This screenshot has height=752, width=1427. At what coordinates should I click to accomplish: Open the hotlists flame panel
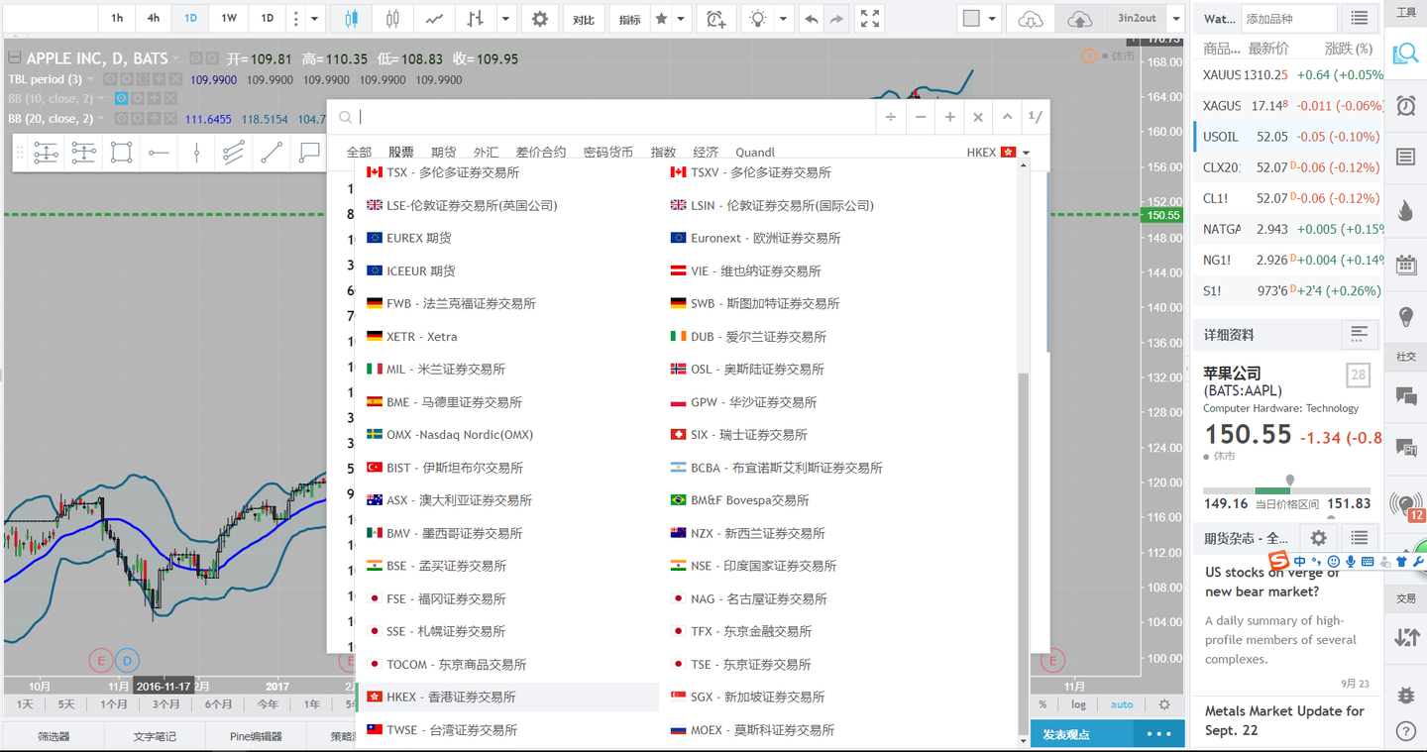point(1405,211)
